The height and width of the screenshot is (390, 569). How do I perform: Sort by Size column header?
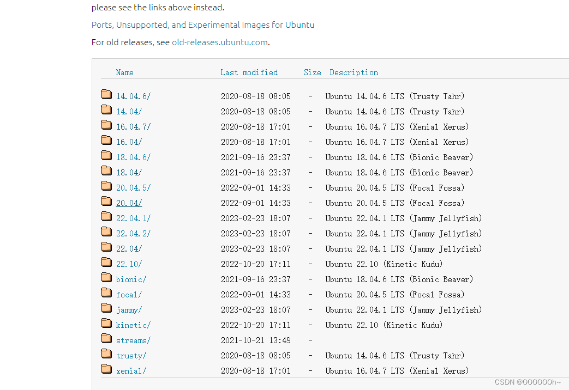pos(313,72)
